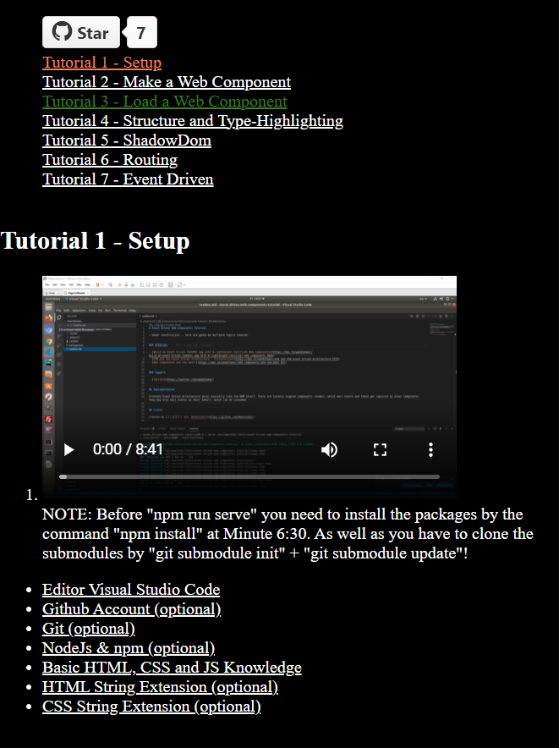Image resolution: width=559 pixels, height=748 pixels.
Task: Open Tutorial 4 - Structure and Type-Highlighting
Action: [x=193, y=121]
